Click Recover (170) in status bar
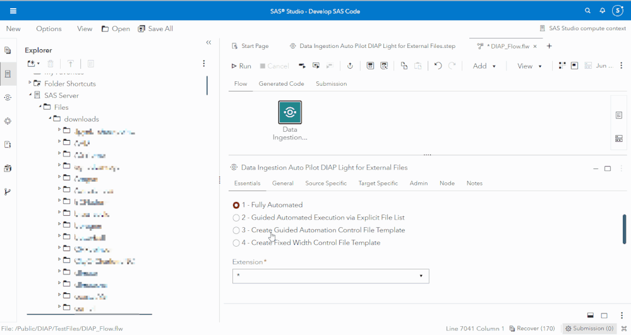This screenshot has height=335, width=631. [532, 329]
